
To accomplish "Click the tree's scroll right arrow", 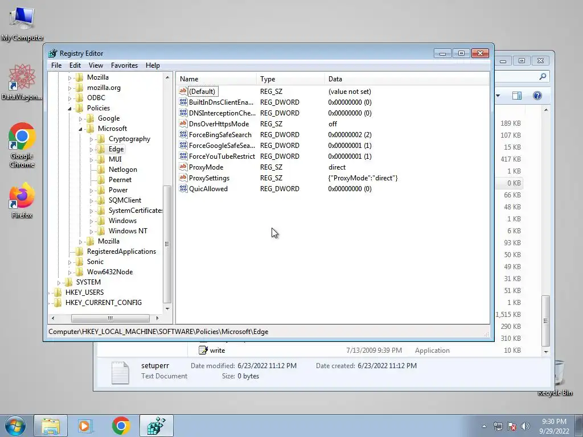I will pos(157,318).
